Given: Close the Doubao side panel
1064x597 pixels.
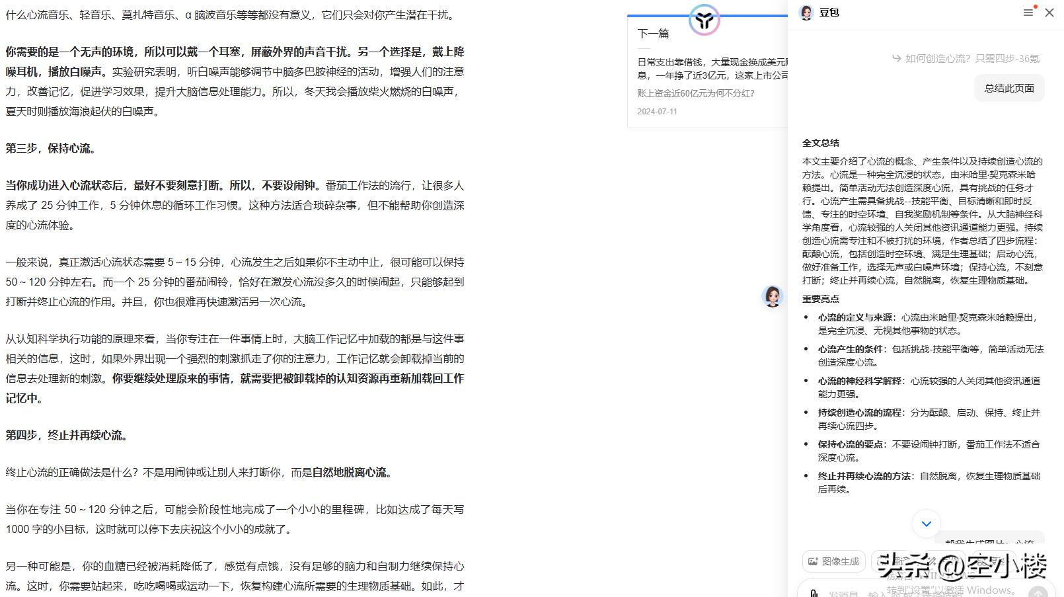Looking at the screenshot, I should [1049, 13].
